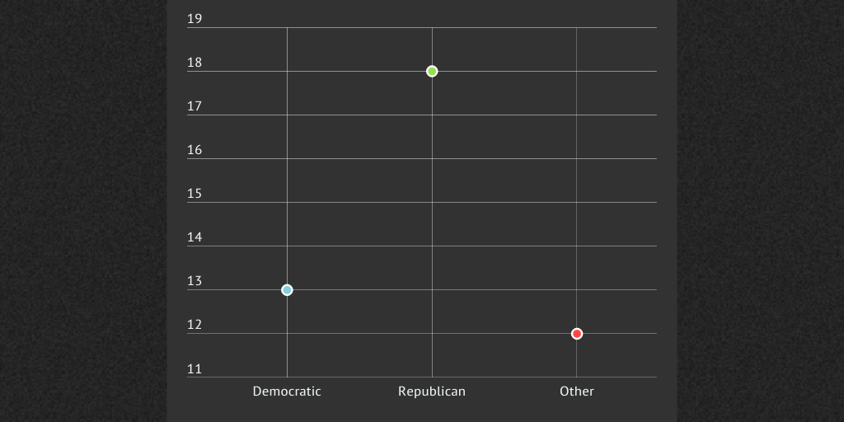844x422 pixels.
Task: Select the y-axis value 14
Action: point(195,237)
